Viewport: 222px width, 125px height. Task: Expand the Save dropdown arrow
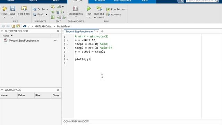click(x=12, y=17)
